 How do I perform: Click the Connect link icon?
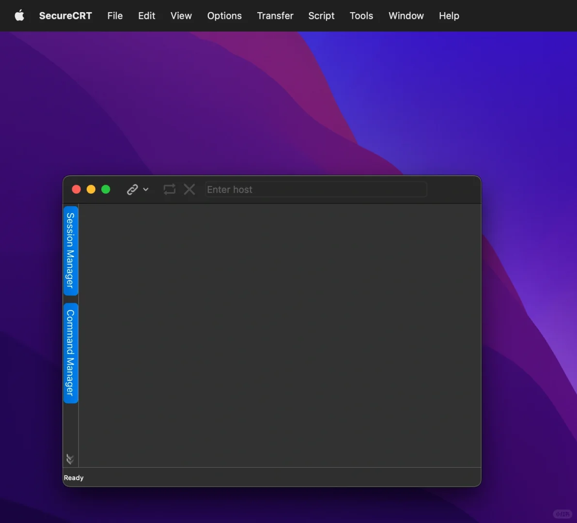pyautogui.click(x=132, y=189)
